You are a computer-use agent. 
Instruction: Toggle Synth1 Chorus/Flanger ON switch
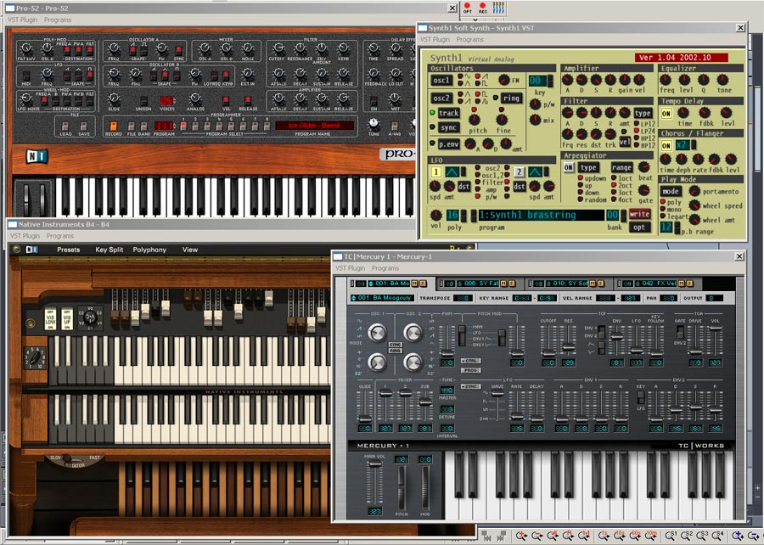point(666,145)
